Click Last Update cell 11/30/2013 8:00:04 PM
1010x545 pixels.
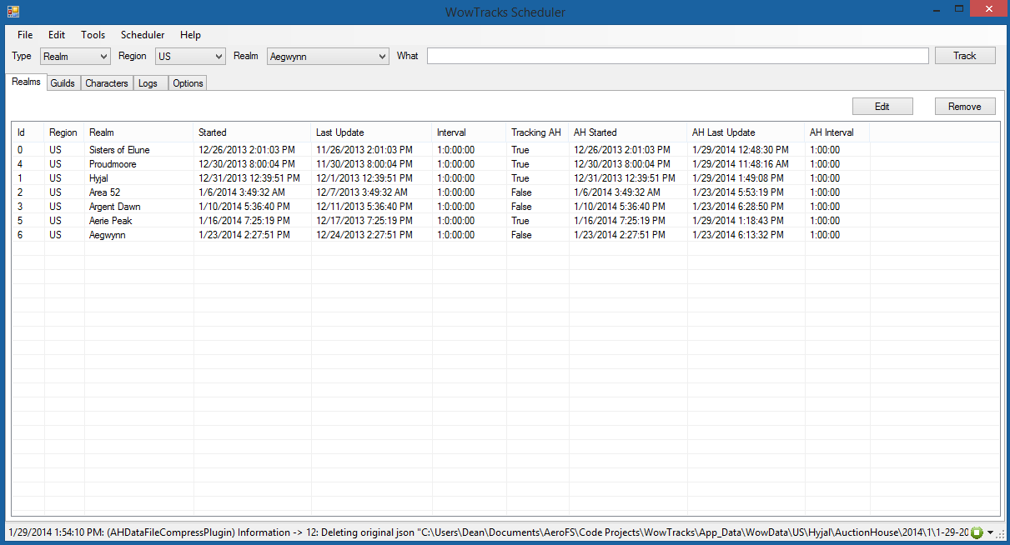pos(364,164)
